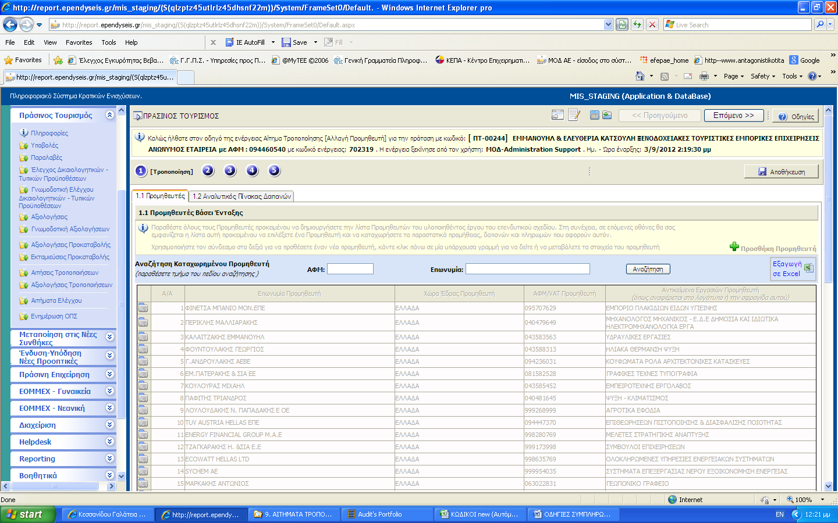
Task: Open the address bar dropdown arrow
Action: (x=608, y=24)
